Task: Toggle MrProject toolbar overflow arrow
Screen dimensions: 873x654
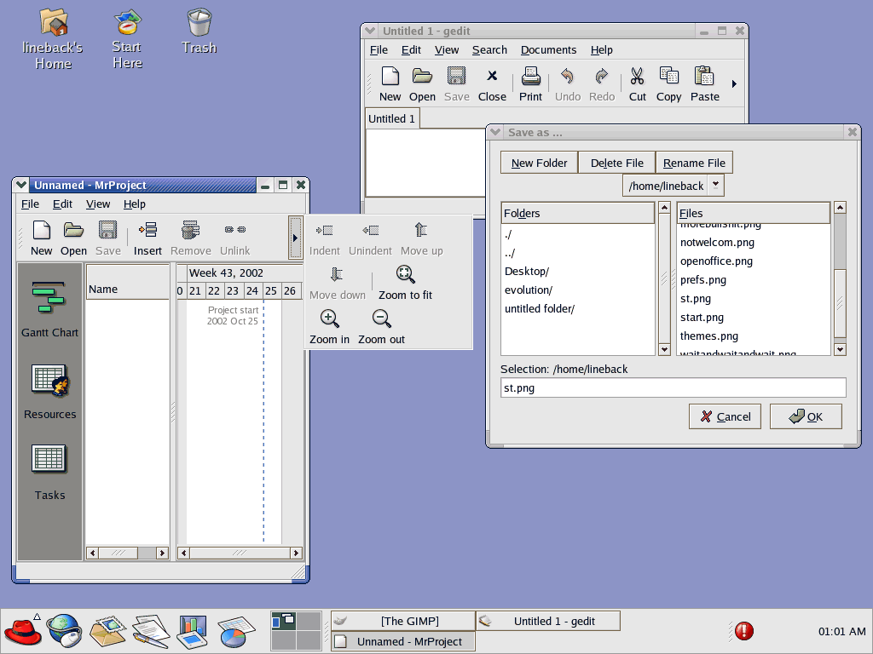Action: 295,238
